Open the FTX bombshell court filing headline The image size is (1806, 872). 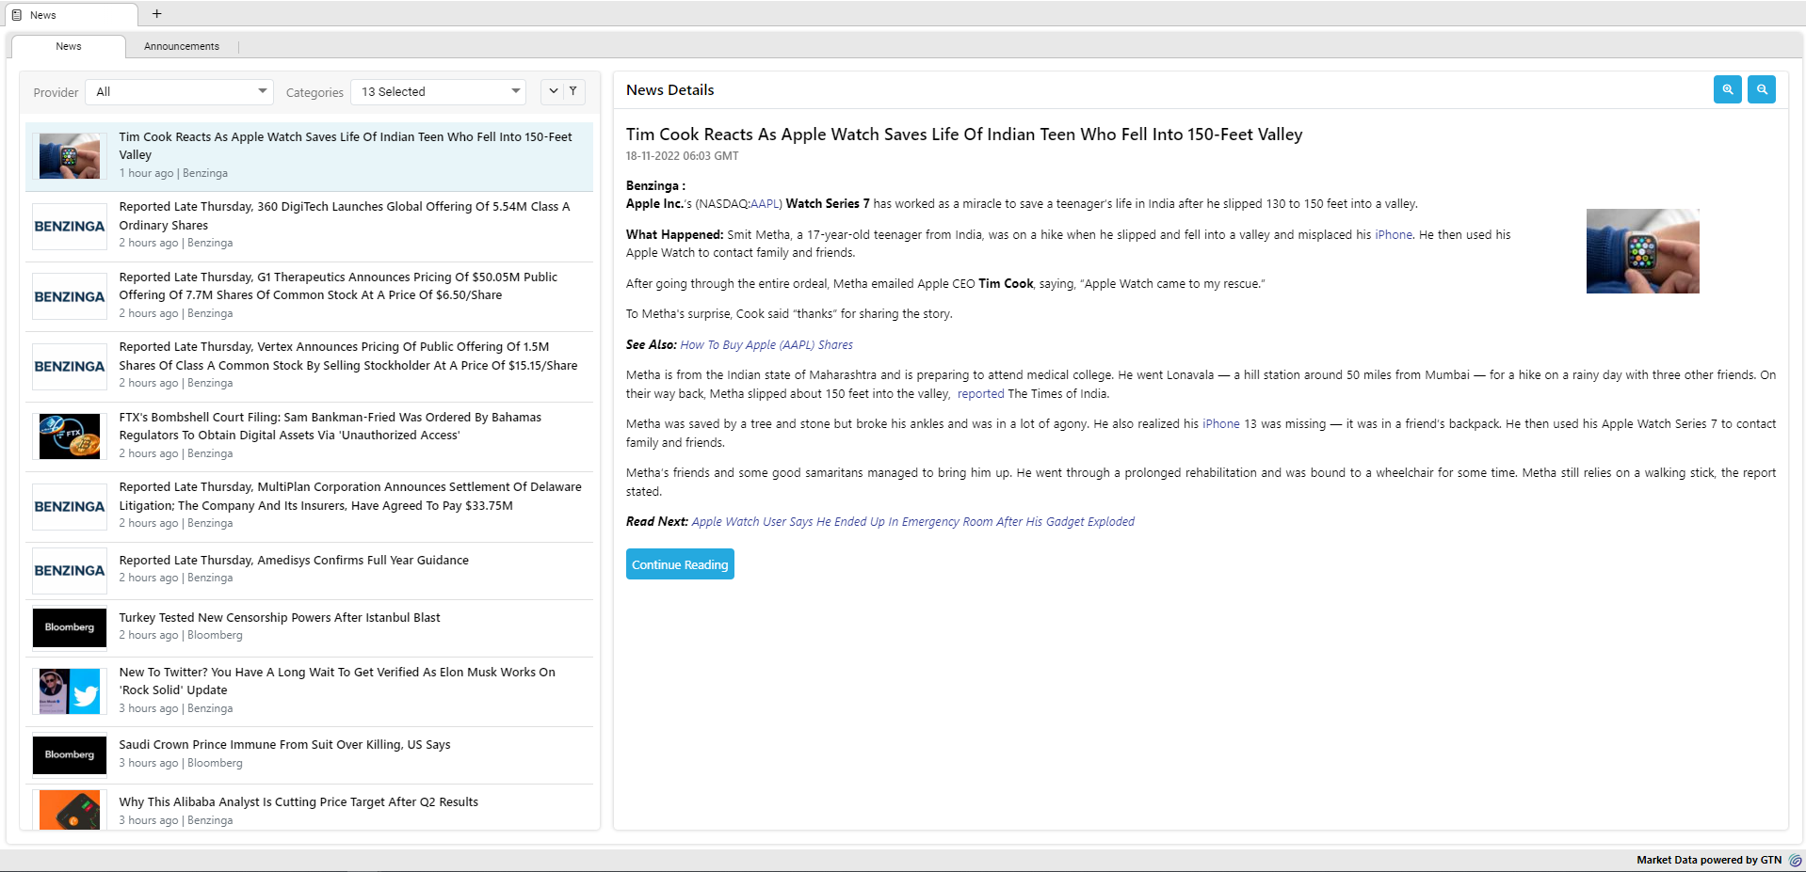[x=330, y=426]
